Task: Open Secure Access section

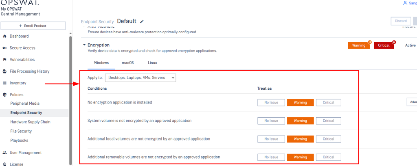Action: pos(22,48)
